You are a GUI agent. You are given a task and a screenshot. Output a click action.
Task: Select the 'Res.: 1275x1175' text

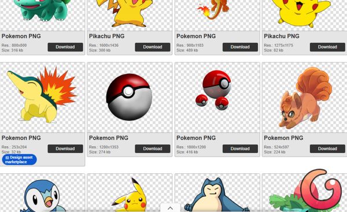click(278, 45)
